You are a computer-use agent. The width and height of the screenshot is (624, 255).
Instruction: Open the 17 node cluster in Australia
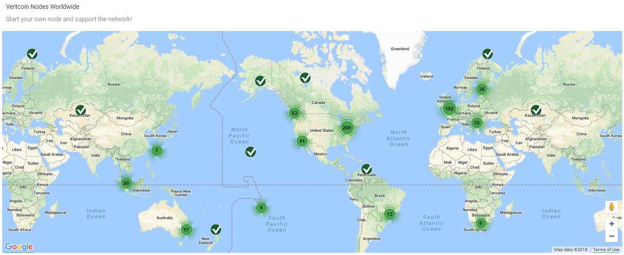point(186,230)
